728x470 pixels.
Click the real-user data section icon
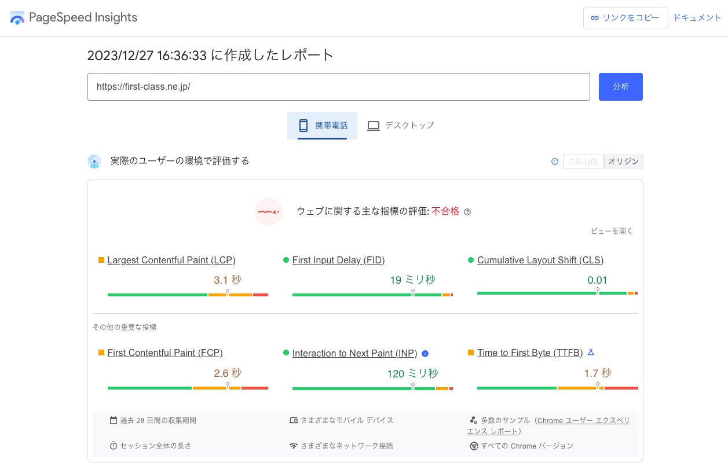click(94, 161)
